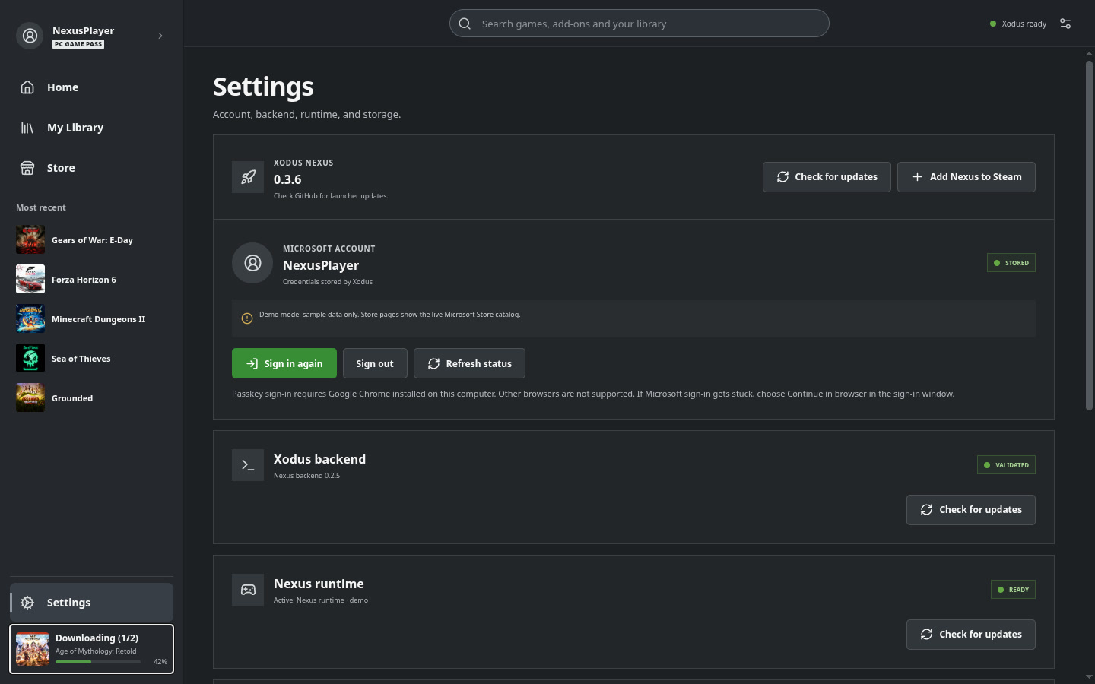Click the Microsoft account avatar icon
Screen dimensions: 1095x684
click(x=252, y=263)
